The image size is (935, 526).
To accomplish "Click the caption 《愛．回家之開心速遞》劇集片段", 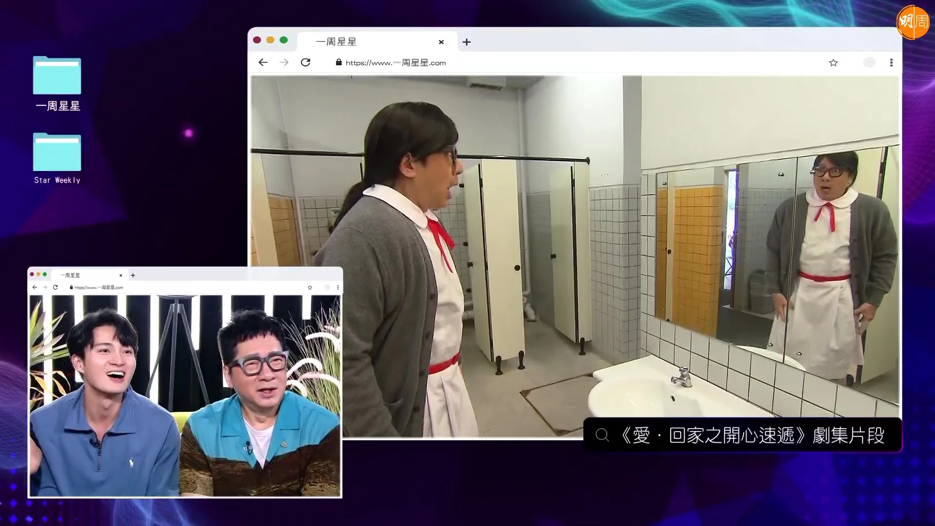I will pyautogui.click(x=752, y=435).
